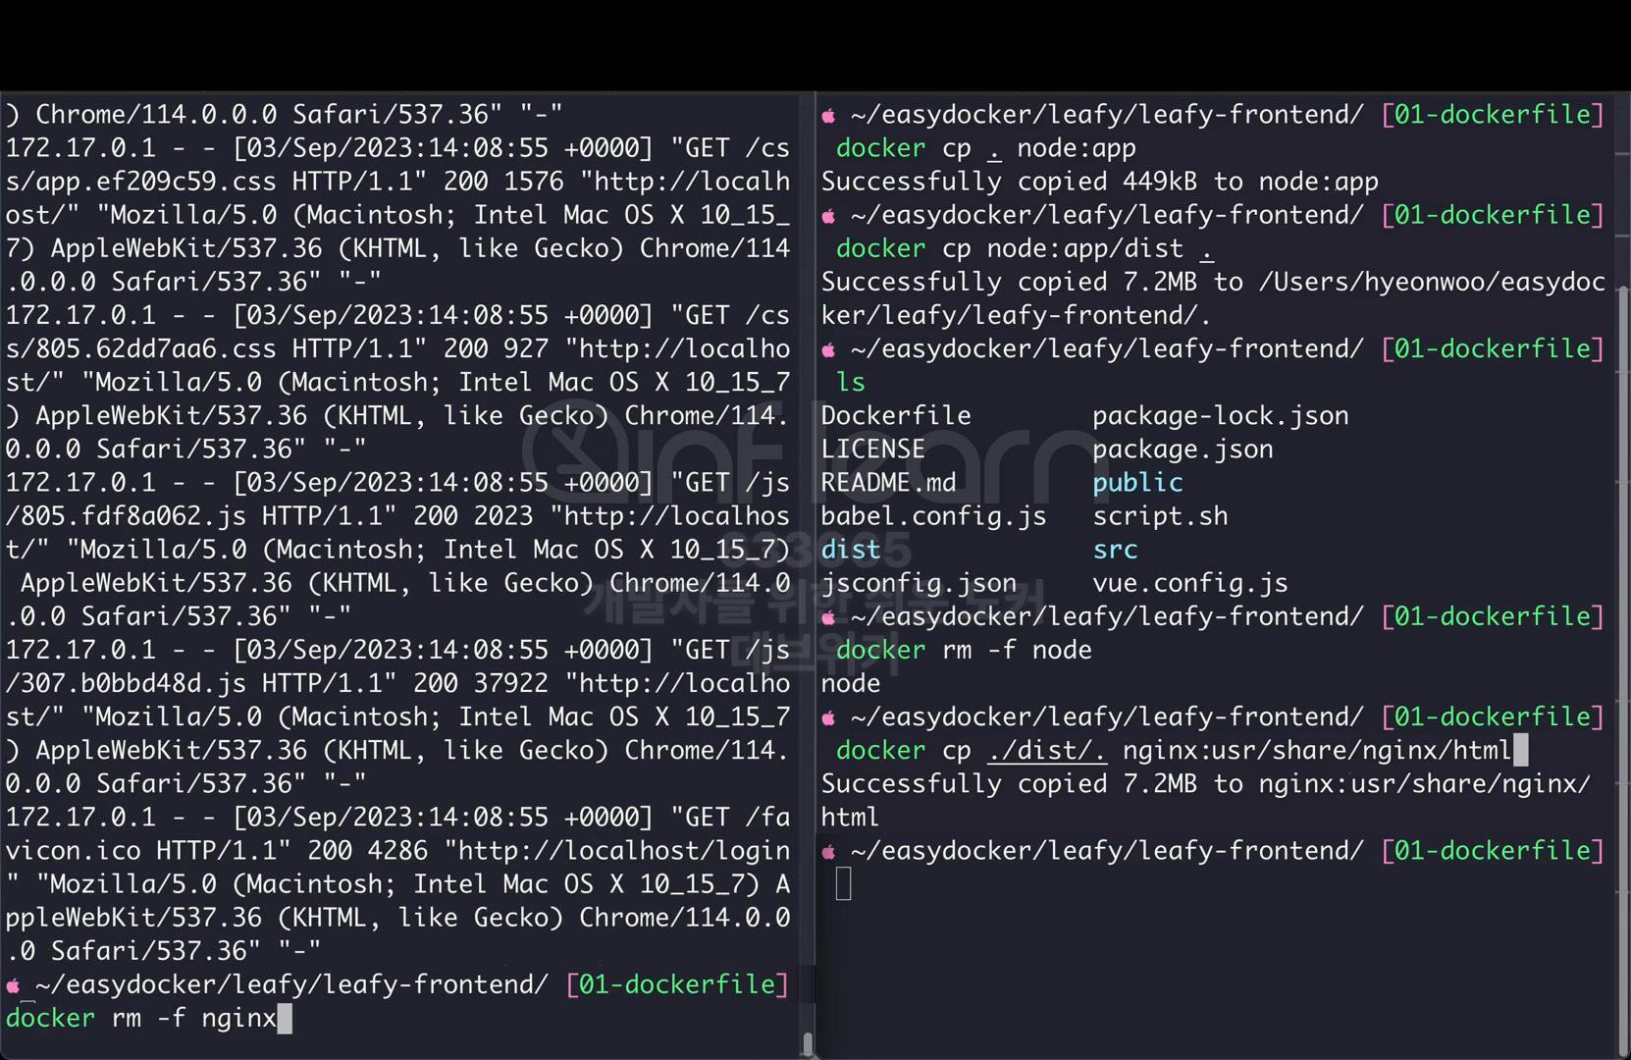Click the 'vue.config.js' file name
The height and width of the screenshot is (1060, 1631).
pyautogui.click(x=1190, y=583)
